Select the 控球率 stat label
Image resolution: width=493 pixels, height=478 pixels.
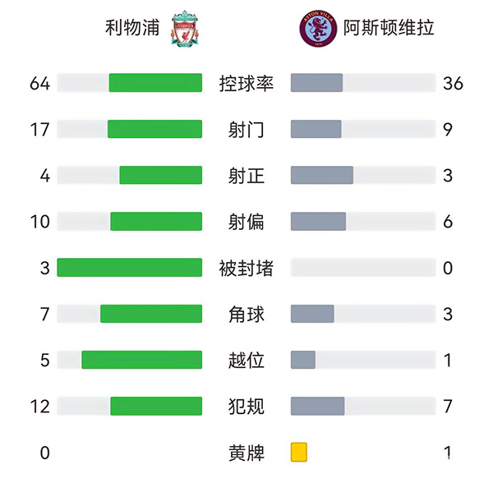tap(246, 83)
